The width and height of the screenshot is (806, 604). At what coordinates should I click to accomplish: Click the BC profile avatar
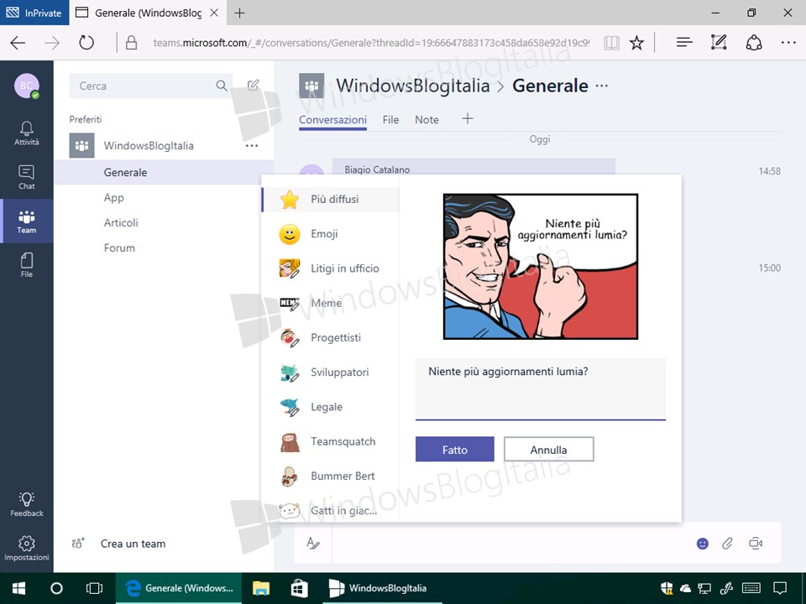coord(27,86)
